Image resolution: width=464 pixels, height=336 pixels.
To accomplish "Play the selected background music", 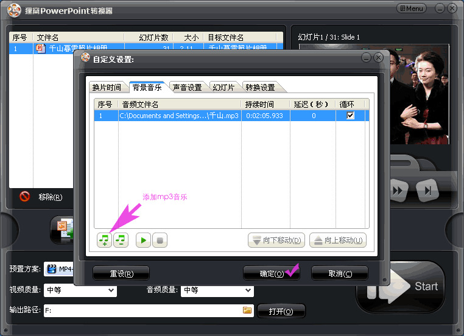I will click(x=144, y=240).
